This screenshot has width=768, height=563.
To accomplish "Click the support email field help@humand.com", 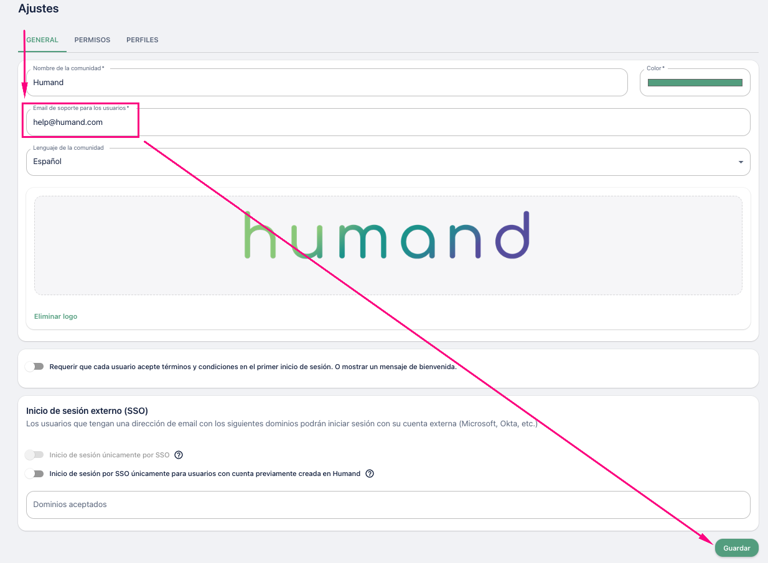I will point(388,122).
